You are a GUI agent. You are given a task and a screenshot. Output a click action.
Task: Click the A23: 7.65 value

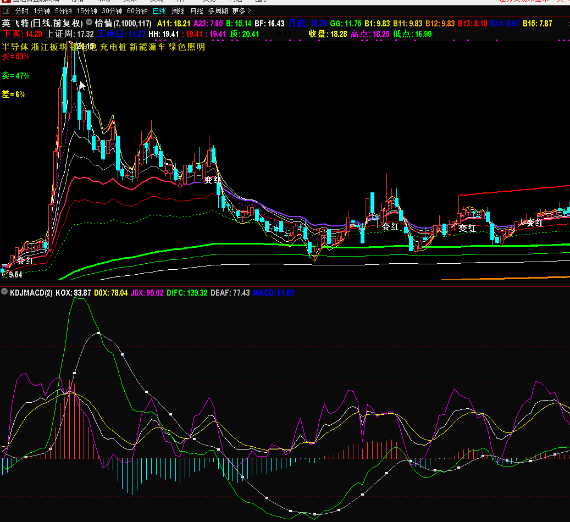click(x=208, y=24)
